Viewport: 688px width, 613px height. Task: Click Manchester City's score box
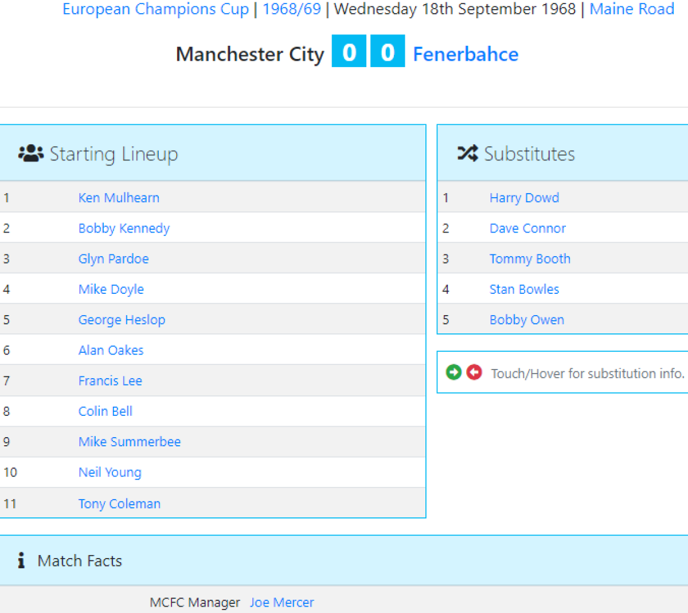click(x=349, y=52)
